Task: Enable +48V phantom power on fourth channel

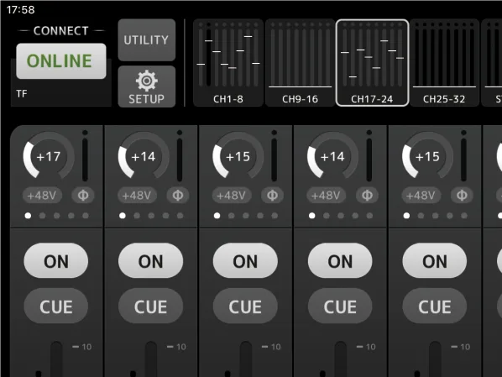Action: (x=326, y=196)
